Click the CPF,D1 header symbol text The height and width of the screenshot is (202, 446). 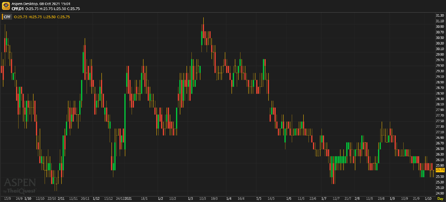[18, 9]
